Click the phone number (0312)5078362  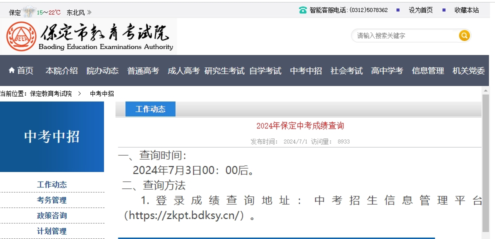point(368,10)
